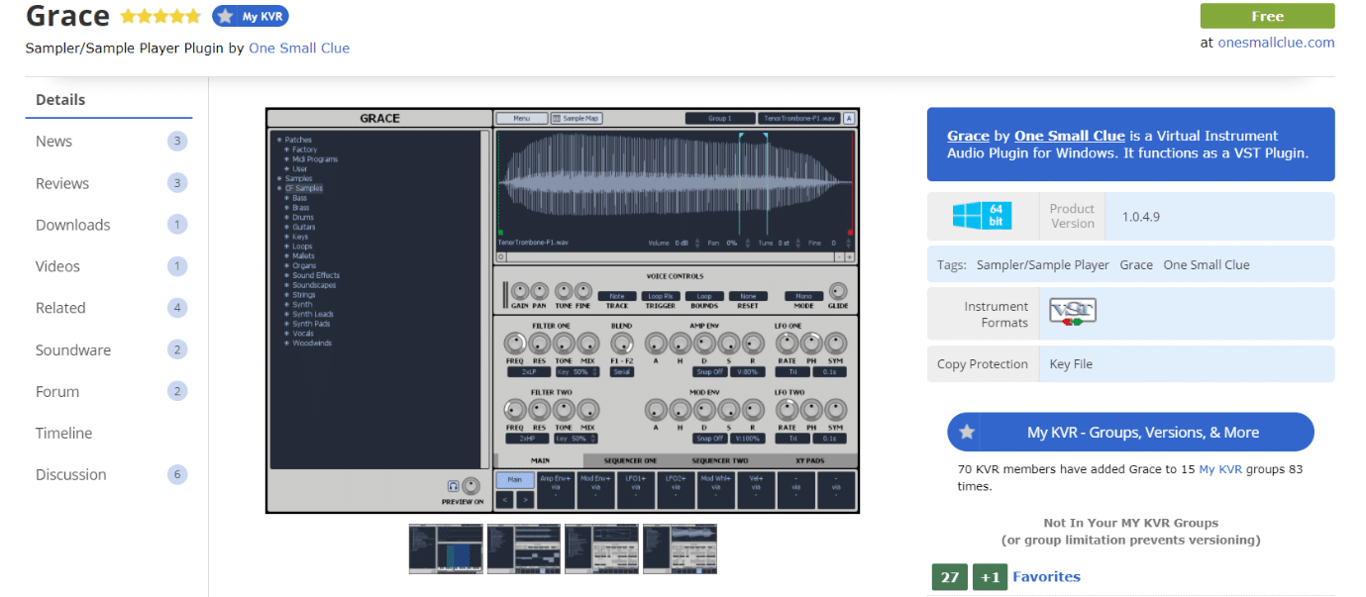
Task: Expand Guitars in the plugin screenshot tree
Action: (301, 228)
